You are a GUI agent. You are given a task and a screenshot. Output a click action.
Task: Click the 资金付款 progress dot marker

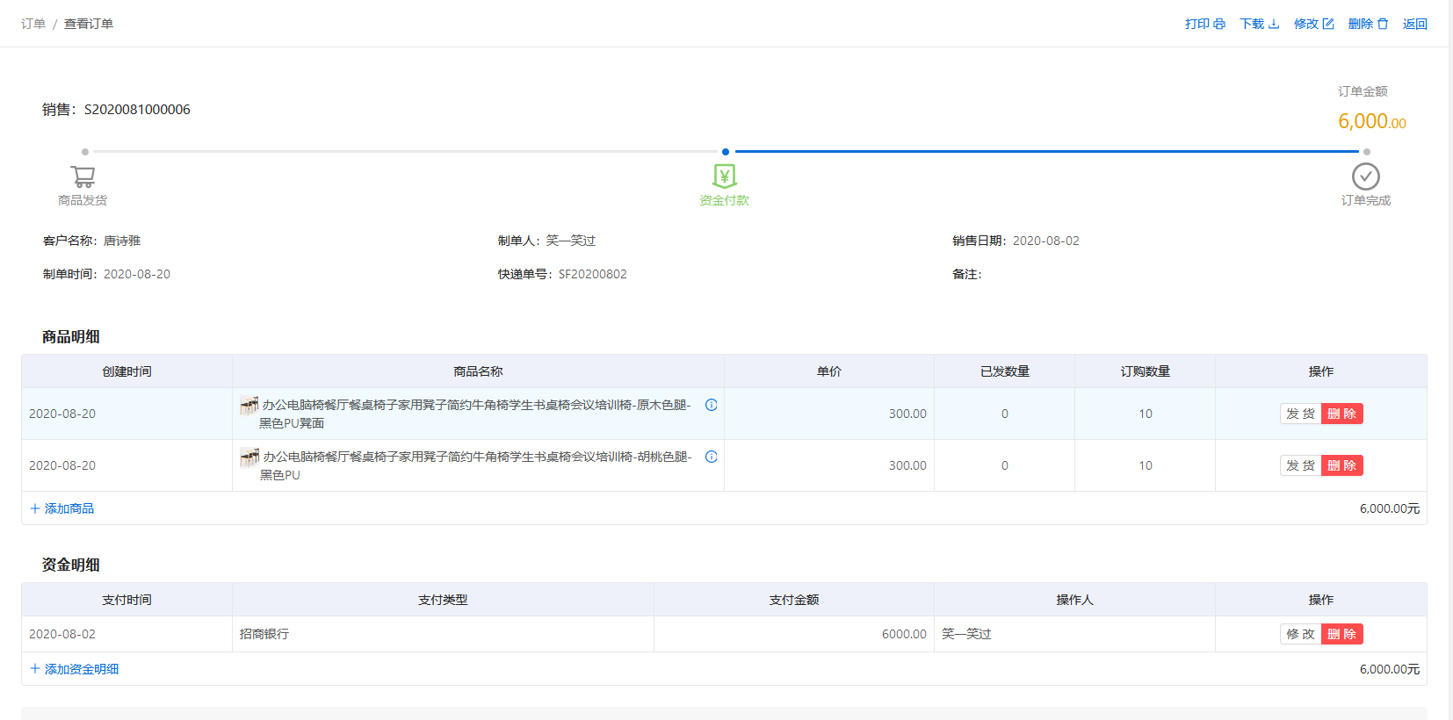(726, 152)
